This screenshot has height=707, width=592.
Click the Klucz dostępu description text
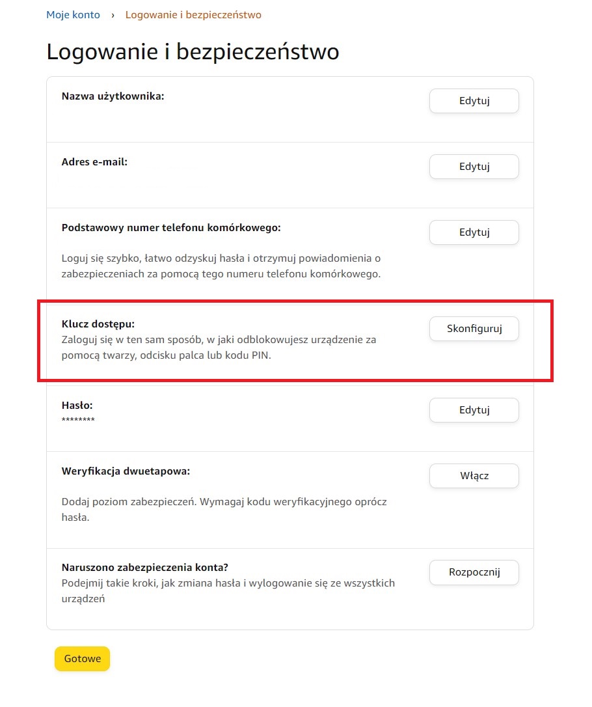219,348
